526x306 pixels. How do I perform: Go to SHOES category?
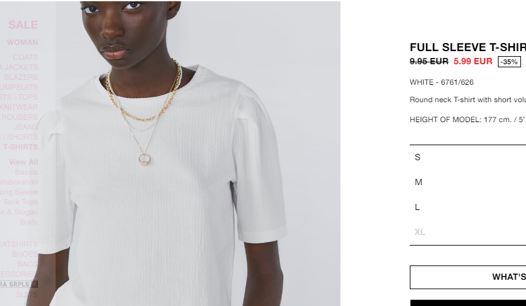tap(25, 254)
